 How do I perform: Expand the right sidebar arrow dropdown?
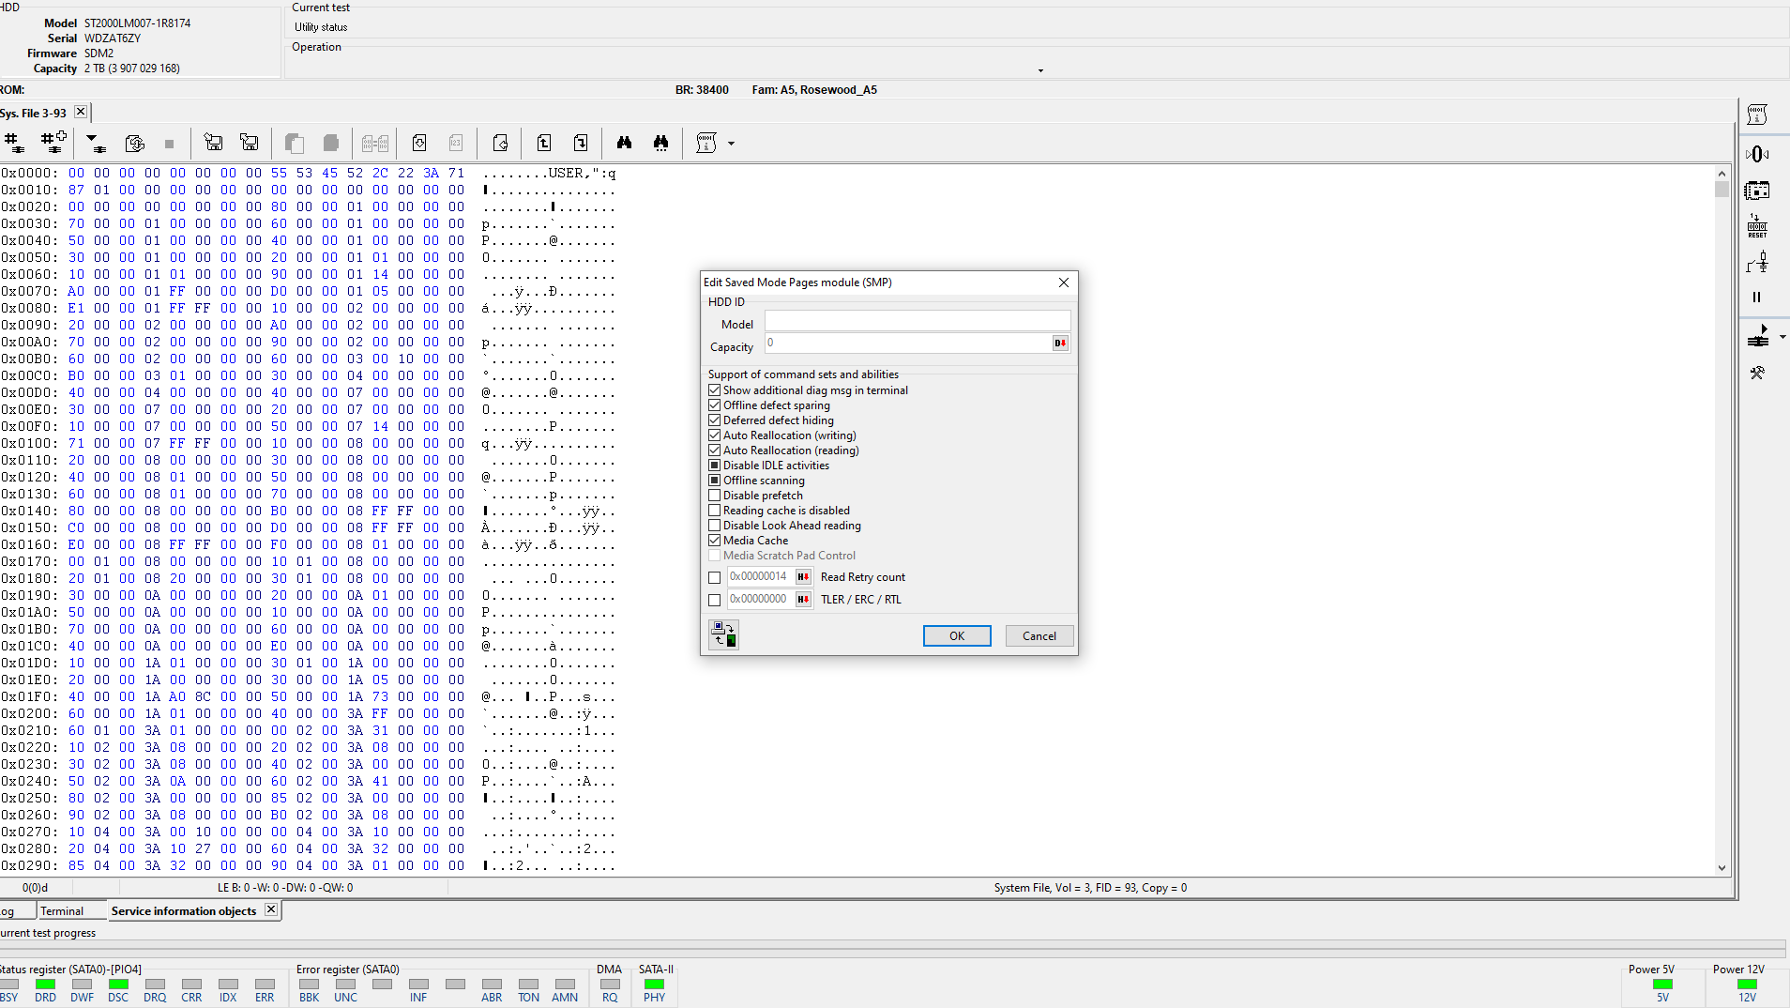1782,337
